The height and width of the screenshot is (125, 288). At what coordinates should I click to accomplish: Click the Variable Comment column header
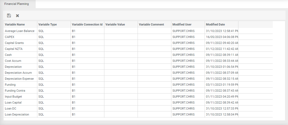point(151,24)
